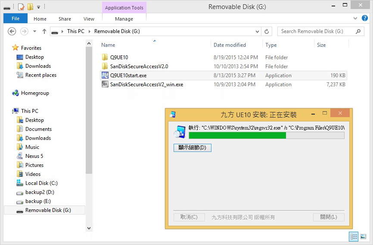This screenshot has height=245, width=373.
Task: Click the 關閉(L) close button in installer
Action: (329, 217)
